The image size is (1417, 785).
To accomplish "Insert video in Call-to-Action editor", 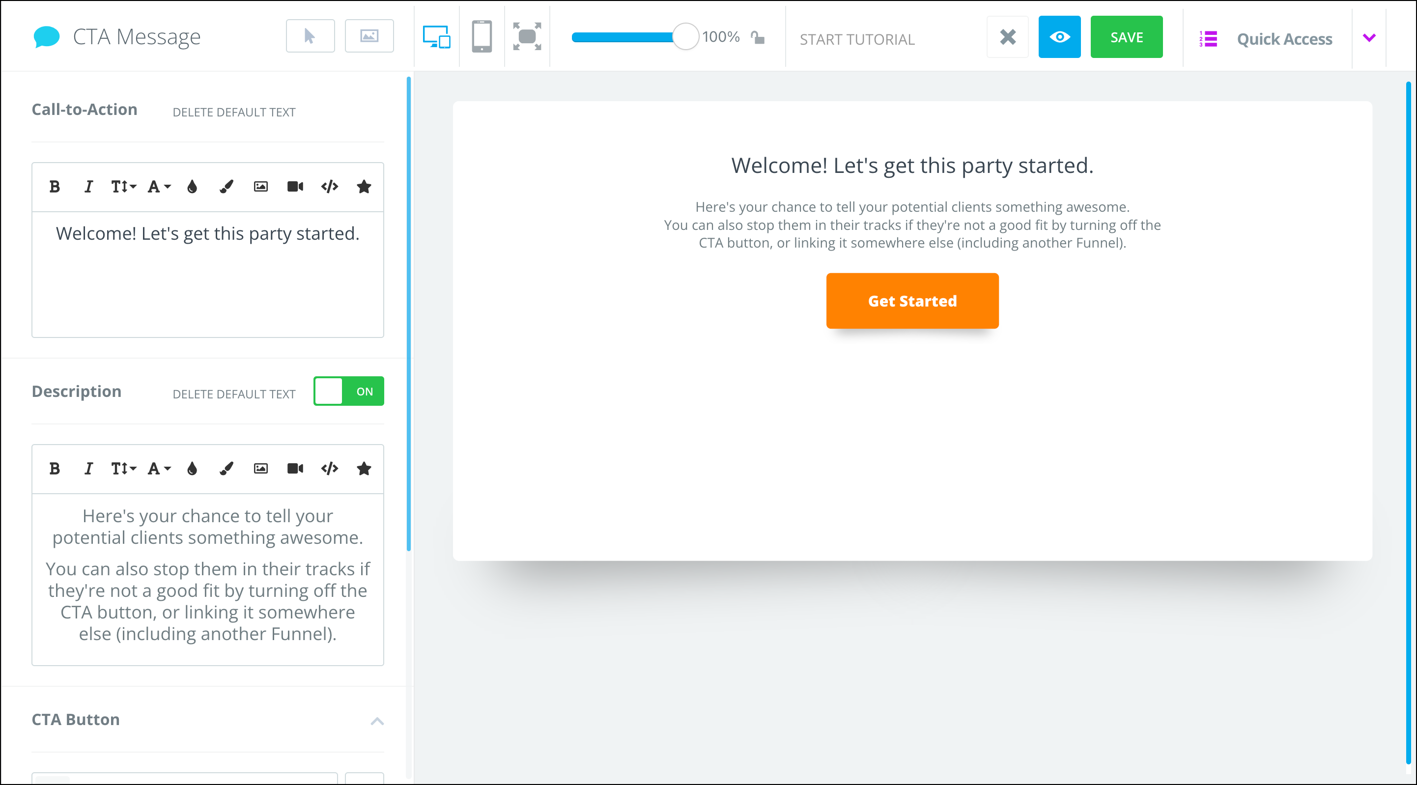I will pos(295,187).
